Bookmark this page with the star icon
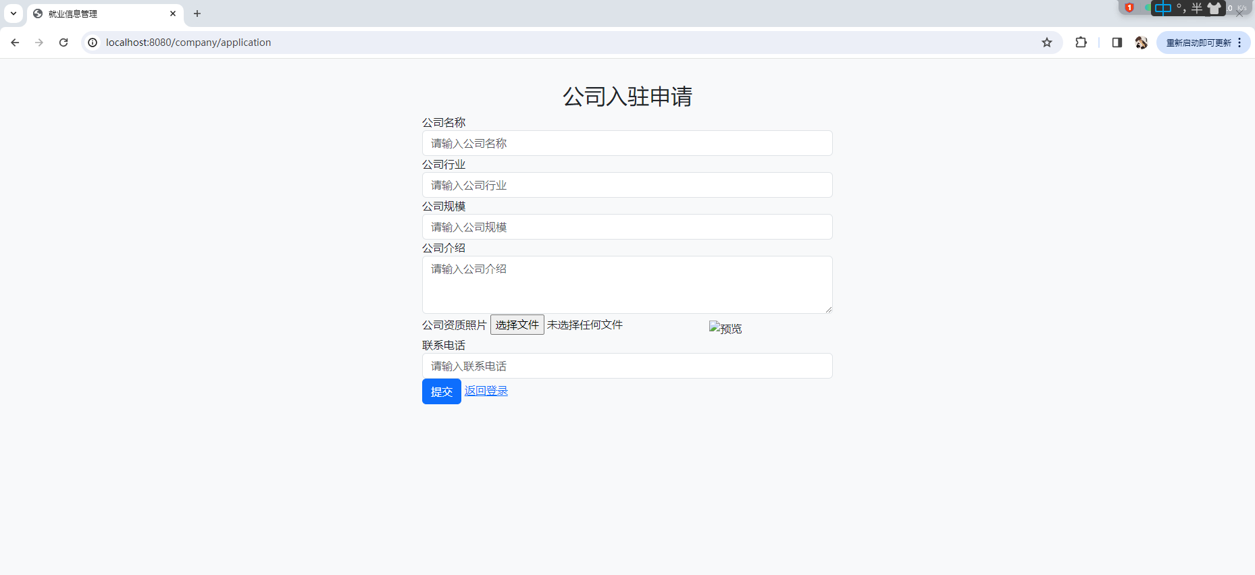 click(1047, 43)
